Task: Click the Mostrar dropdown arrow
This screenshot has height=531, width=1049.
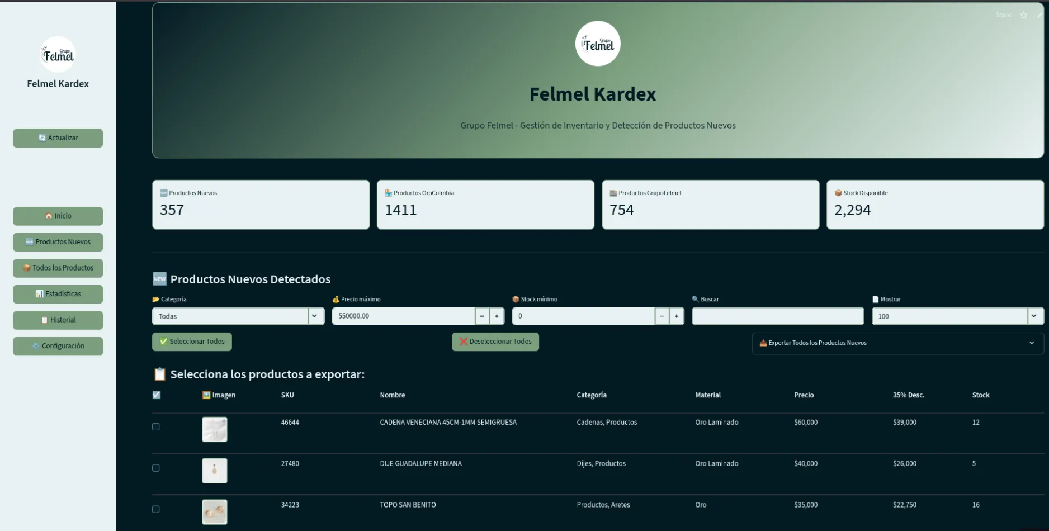Action: coord(1034,316)
